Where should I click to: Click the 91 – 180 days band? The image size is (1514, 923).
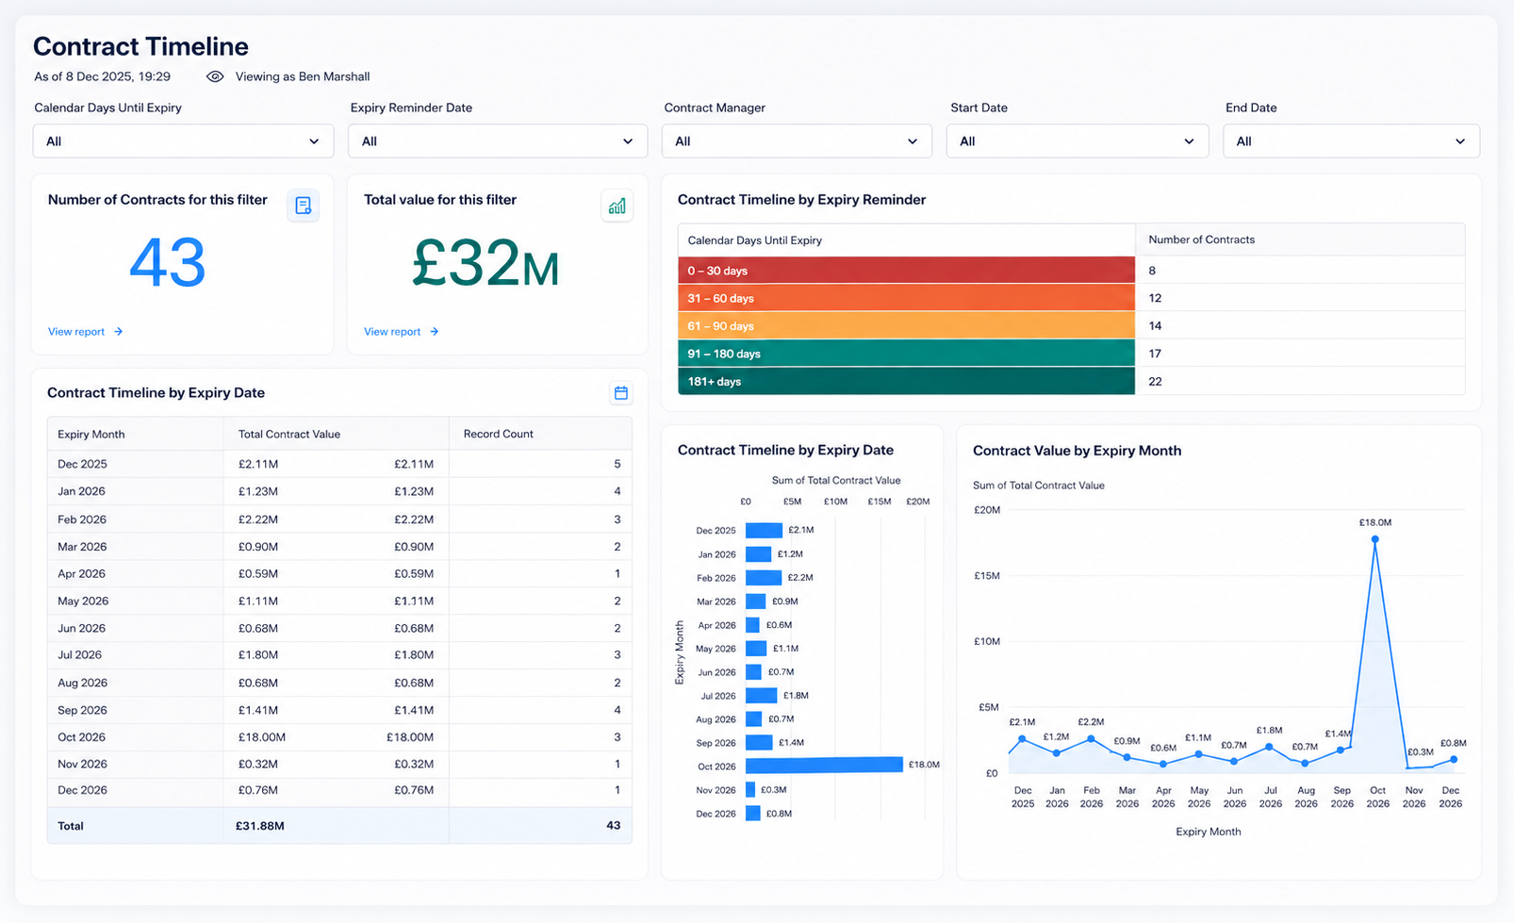pos(906,354)
